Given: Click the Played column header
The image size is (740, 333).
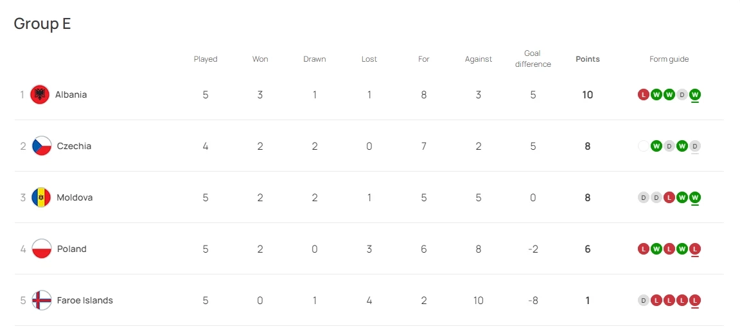Looking at the screenshot, I should [x=206, y=59].
